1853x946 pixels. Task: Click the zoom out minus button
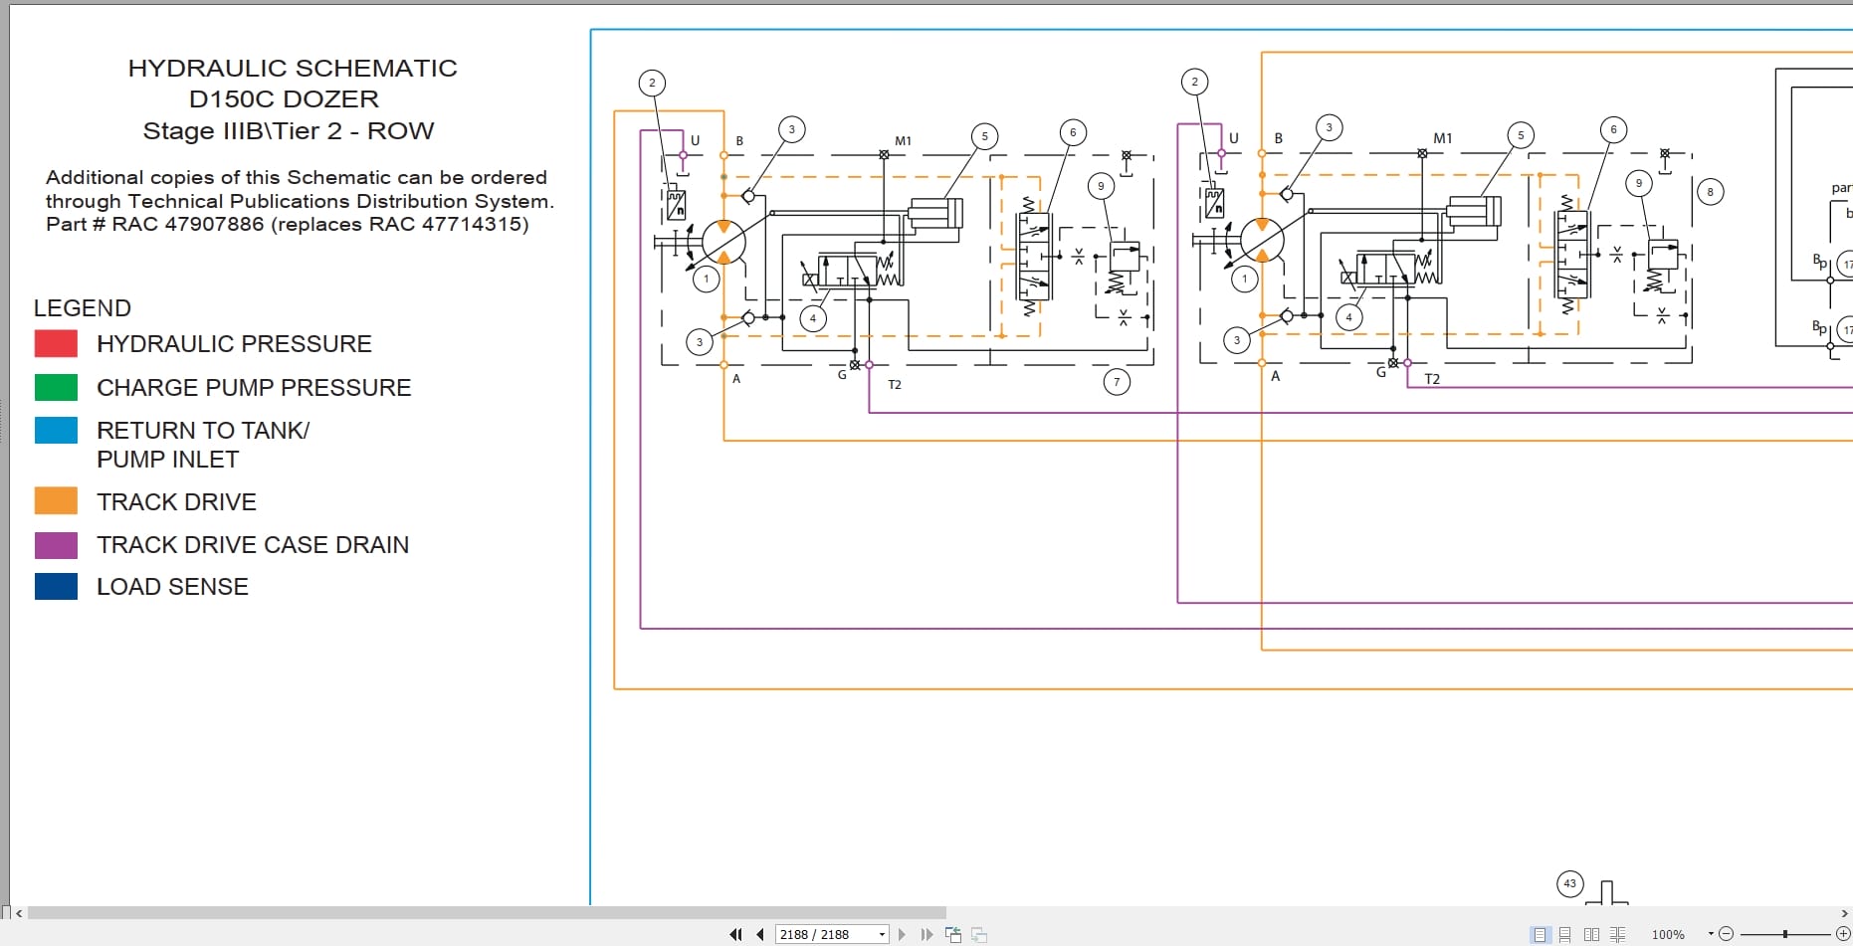click(x=1727, y=934)
